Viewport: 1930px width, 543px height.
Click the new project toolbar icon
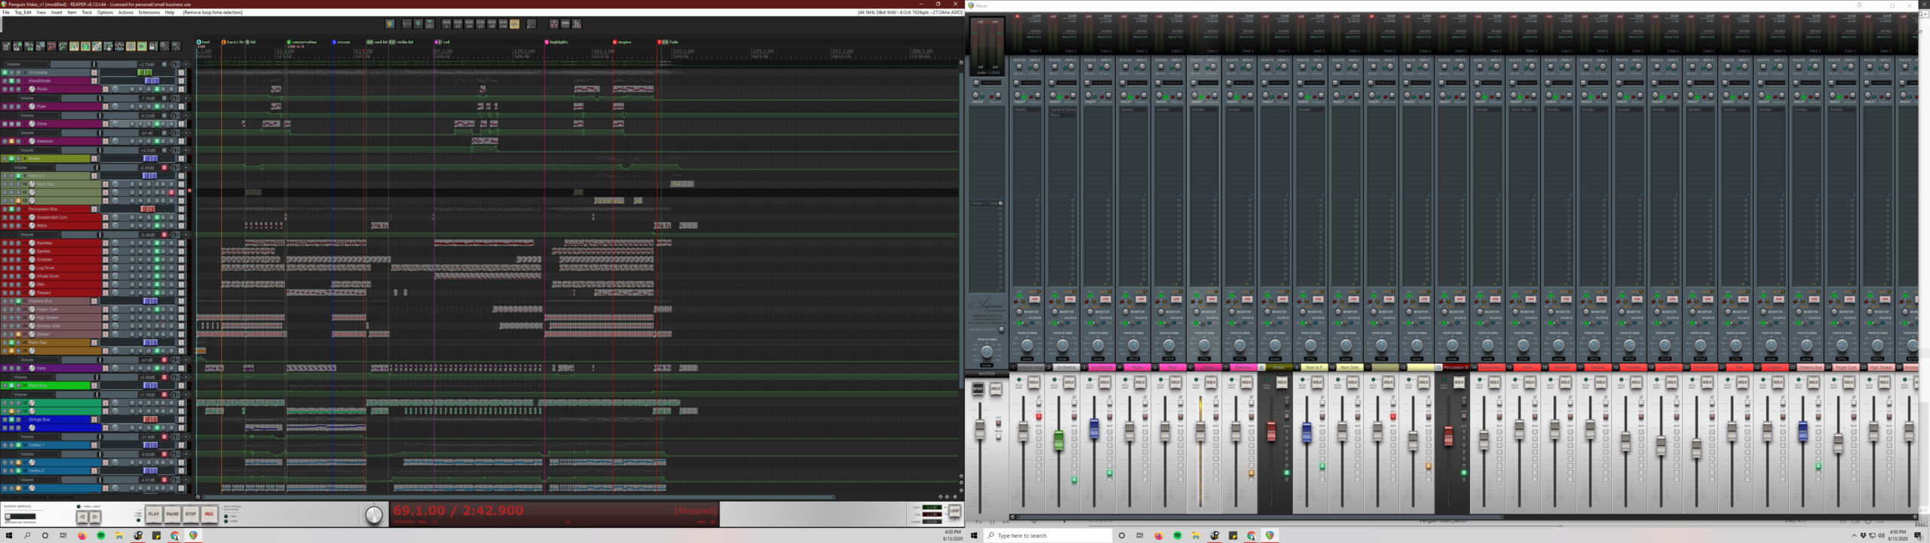(6, 47)
